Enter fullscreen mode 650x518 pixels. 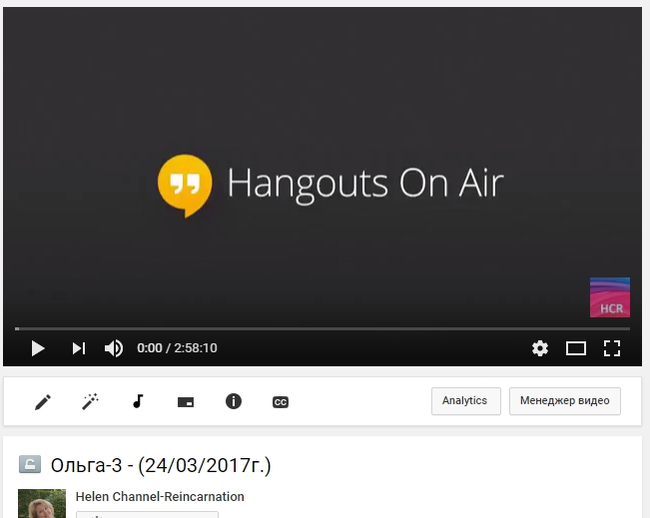pyautogui.click(x=612, y=348)
